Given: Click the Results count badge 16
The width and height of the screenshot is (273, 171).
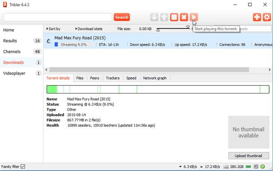Looking at the screenshot, I should [37, 41].
